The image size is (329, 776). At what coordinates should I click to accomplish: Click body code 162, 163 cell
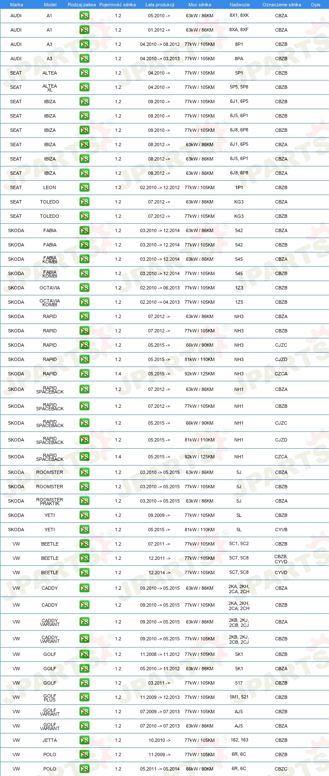tap(239, 740)
